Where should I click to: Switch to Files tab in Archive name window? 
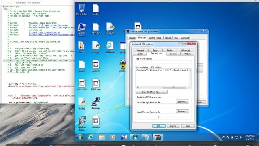click(x=159, y=38)
